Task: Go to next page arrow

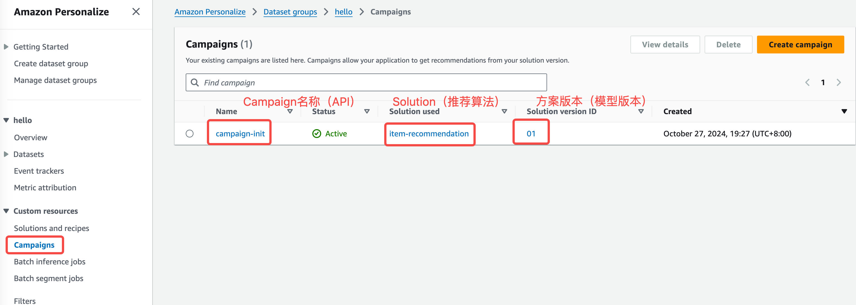Action: (x=839, y=83)
